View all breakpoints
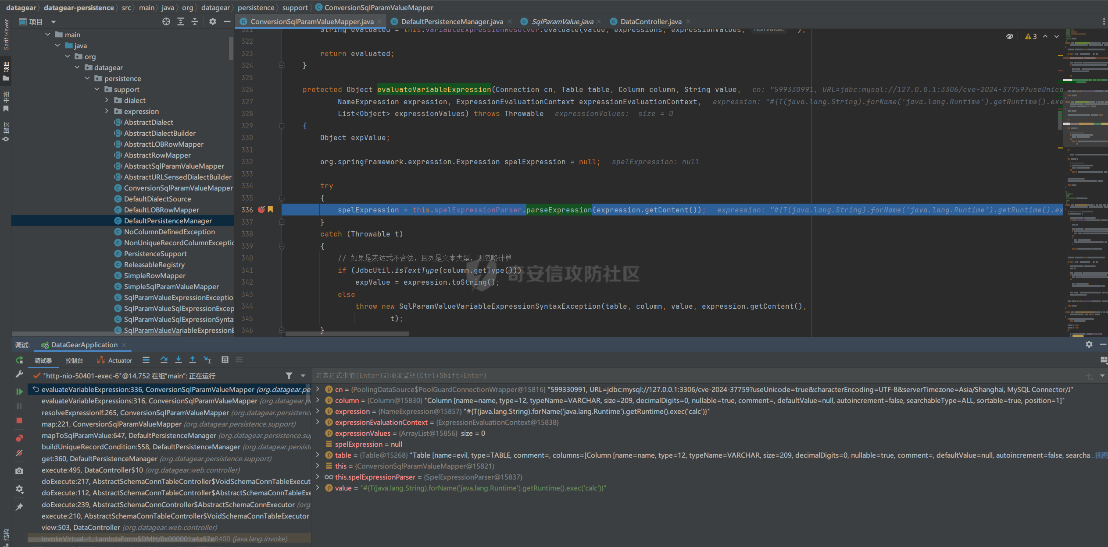Viewport: 1108px width, 547px height. [19, 438]
